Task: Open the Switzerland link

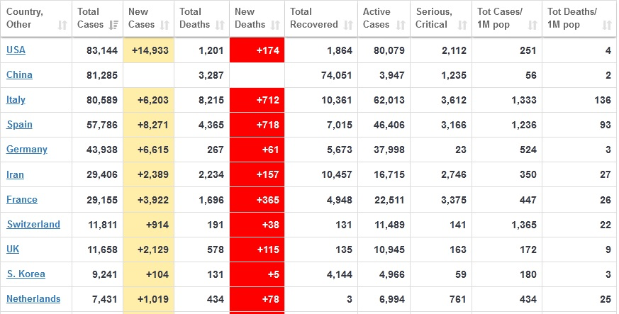Action: point(33,225)
